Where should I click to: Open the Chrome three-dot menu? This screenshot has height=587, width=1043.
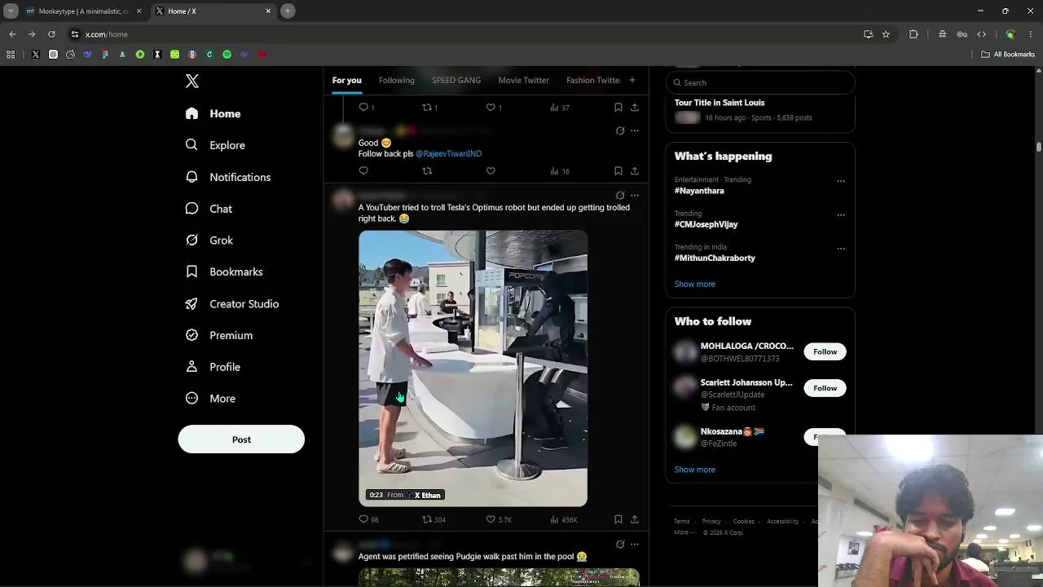coord(1031,34)
